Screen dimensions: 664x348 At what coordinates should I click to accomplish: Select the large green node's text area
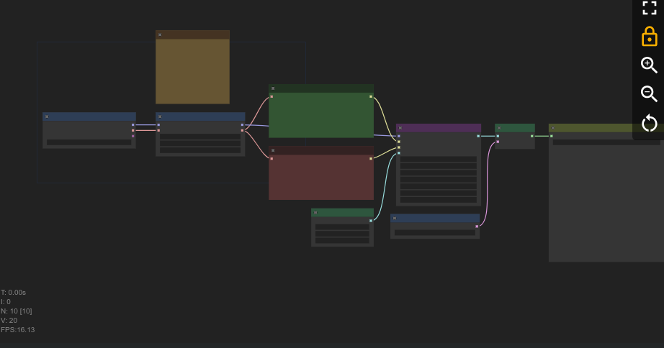pos(321,117)
